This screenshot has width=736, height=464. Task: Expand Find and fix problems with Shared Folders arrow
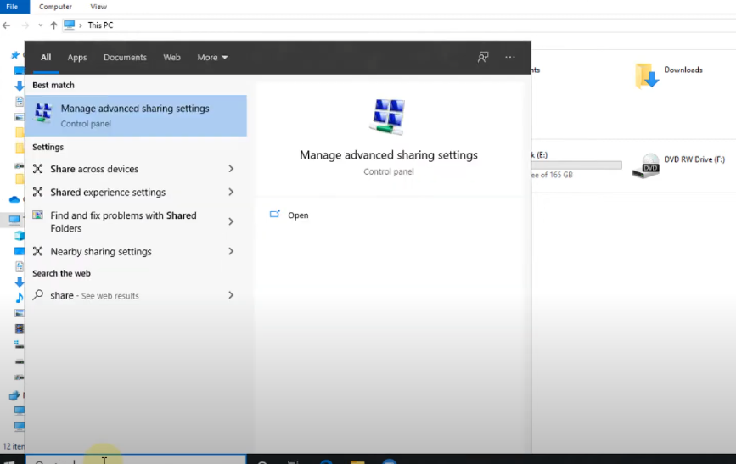pos(231,221)
